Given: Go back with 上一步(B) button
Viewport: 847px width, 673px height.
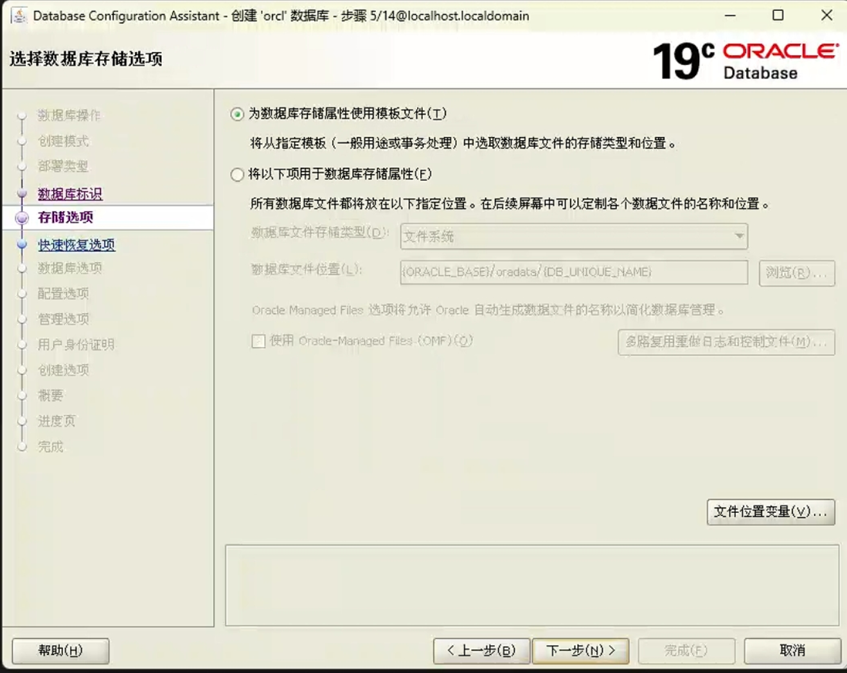Looking at the screenshot, I should point(481,651).
